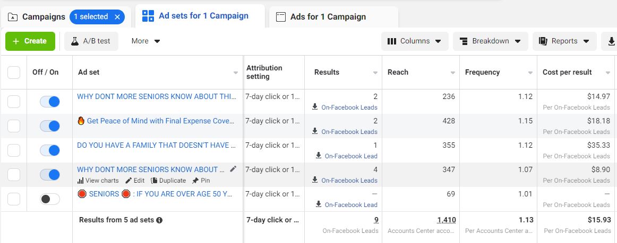Enable the SENIORS over age 50 ad set toggle
The image size is (617, 243).
point(50,199)
